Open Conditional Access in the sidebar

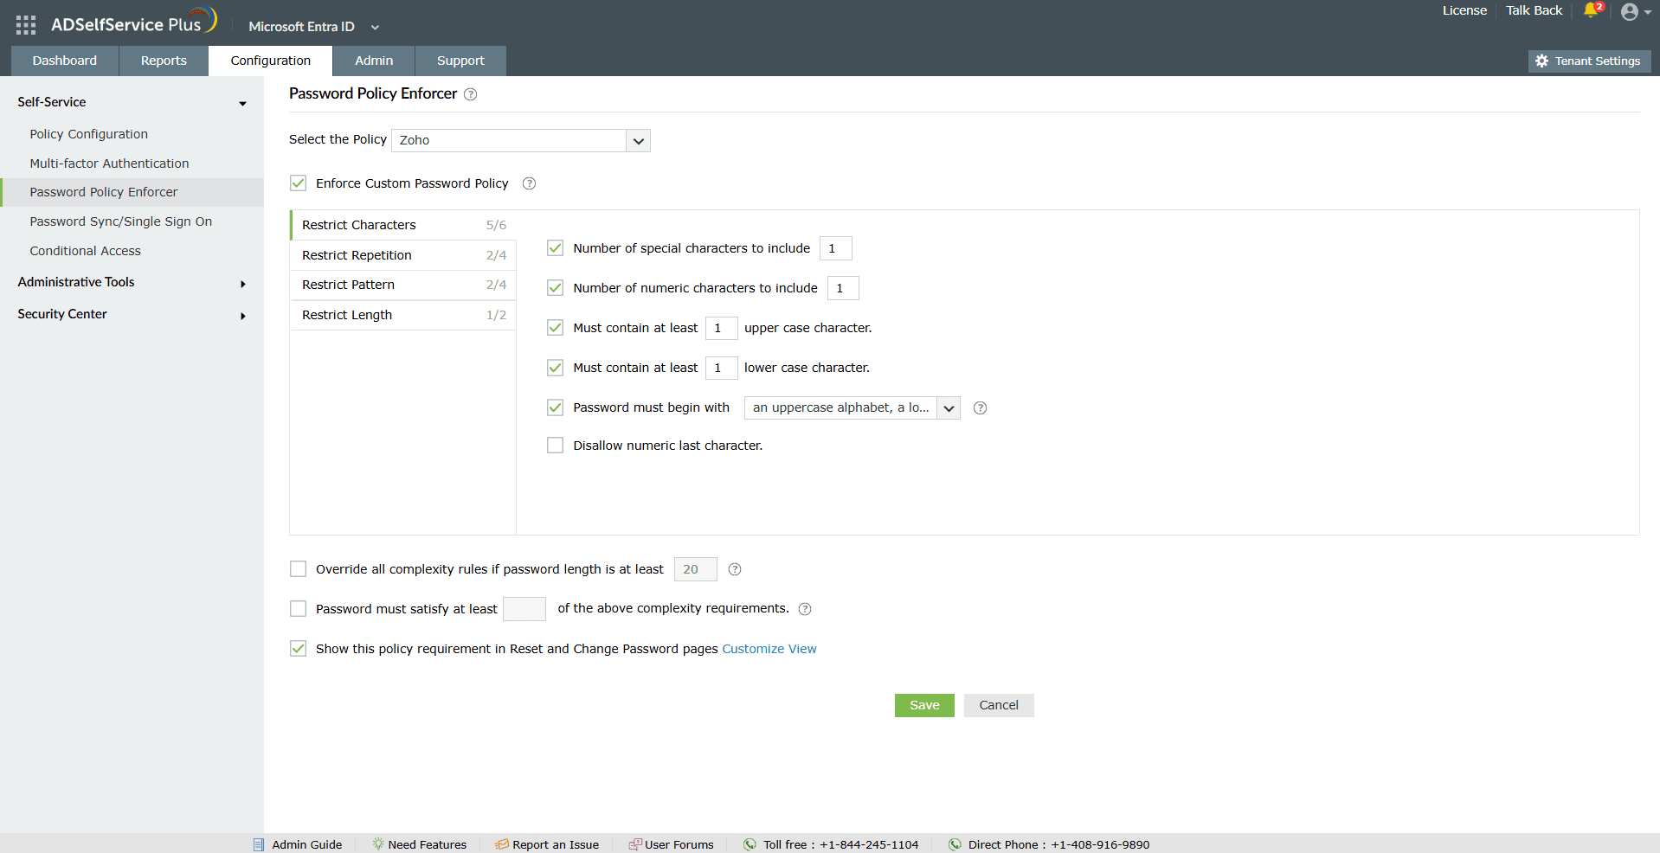coord(86,251)
